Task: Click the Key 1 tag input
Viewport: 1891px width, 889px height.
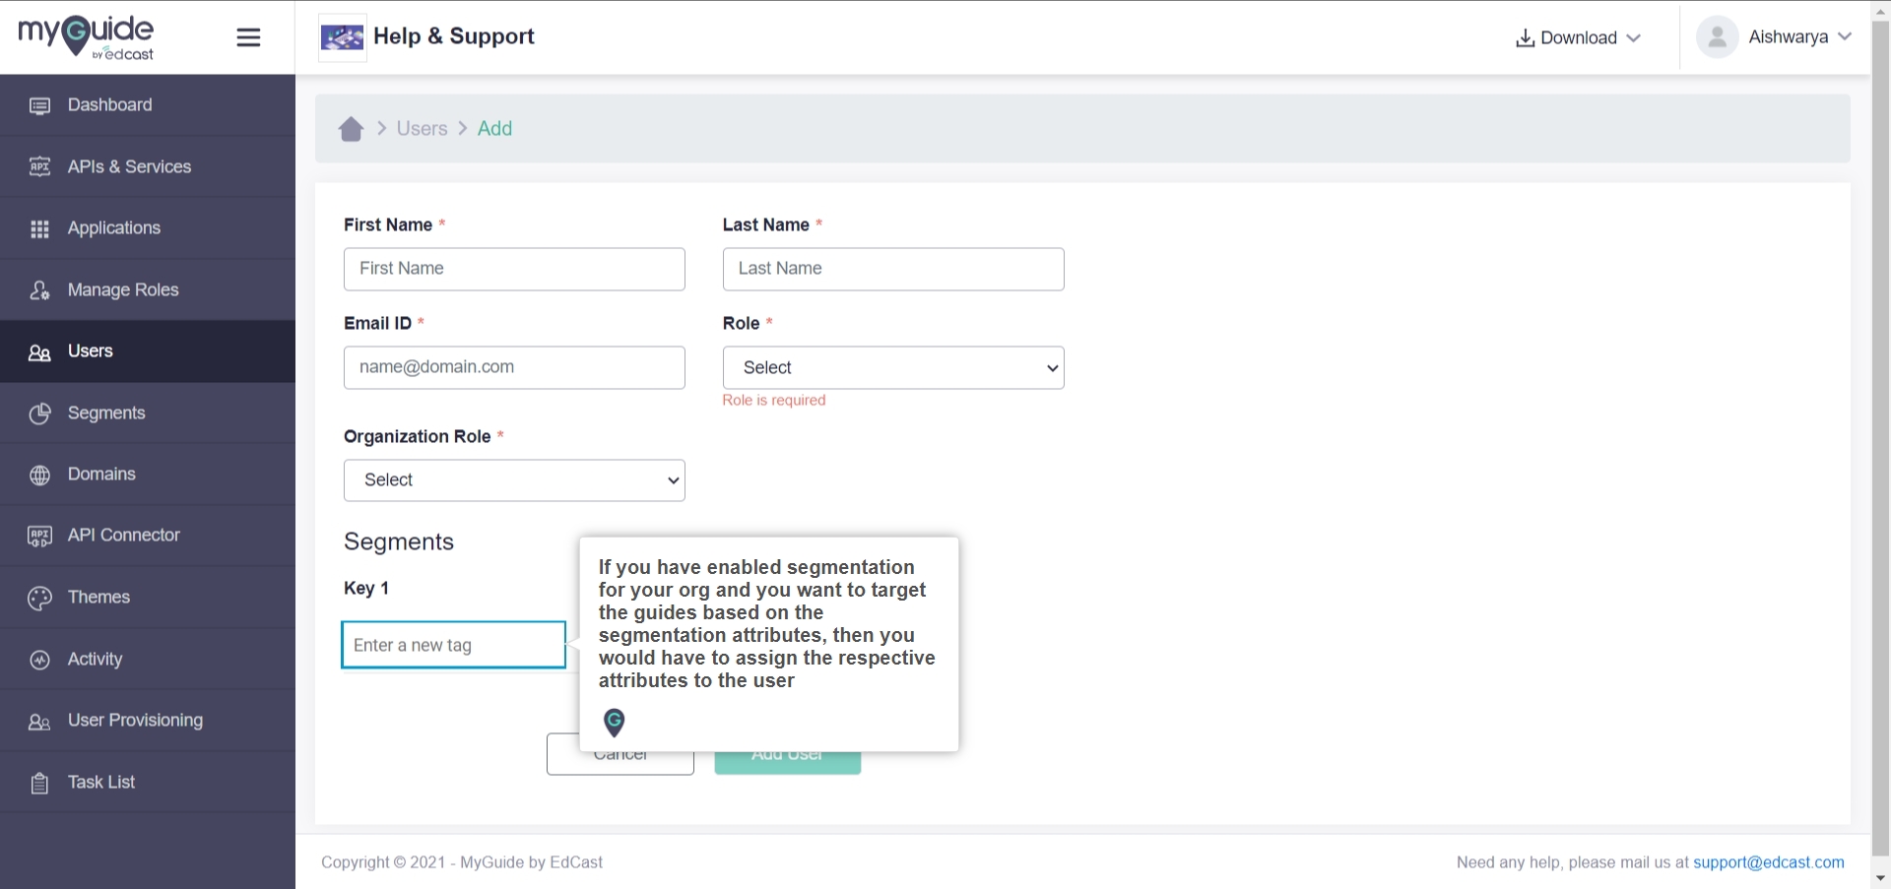Action: (x=454, y=645)
